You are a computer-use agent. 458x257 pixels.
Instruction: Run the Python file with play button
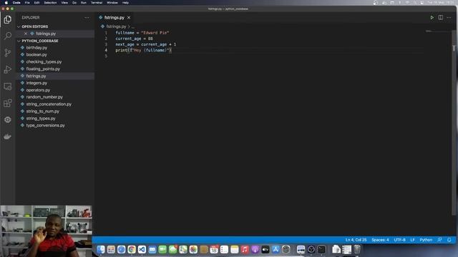432,17
